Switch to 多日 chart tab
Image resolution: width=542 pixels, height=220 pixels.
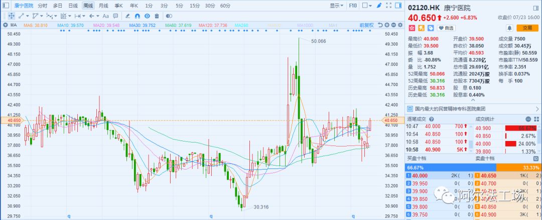point(58,5)
